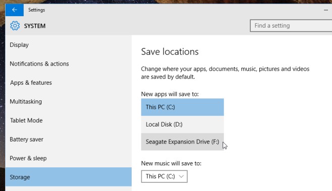Go back using the blue arrow

coord(15,10)
